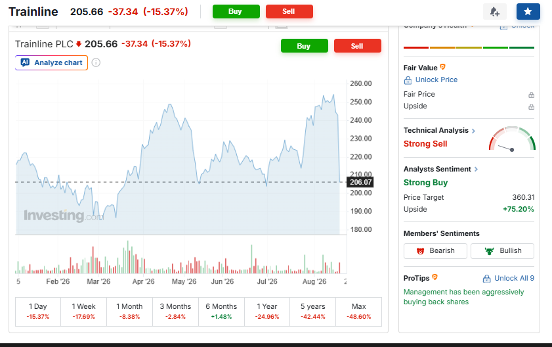The width and height of the screenshot is (552, 347).
Task: Click the orange pro badge beside ProTips
Action: (435, 277)
